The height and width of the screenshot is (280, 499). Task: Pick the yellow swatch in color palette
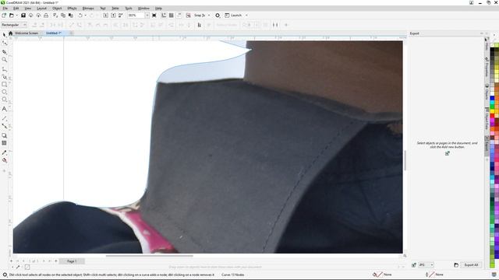(492, 112)
